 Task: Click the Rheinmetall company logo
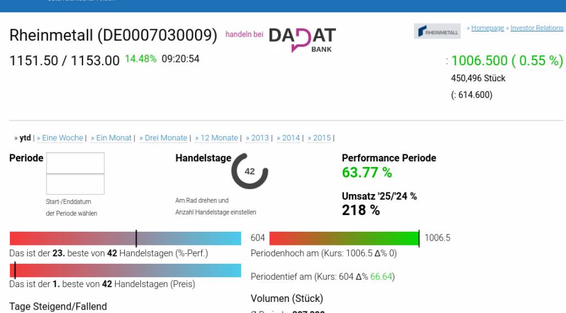(x=437, y=32)
